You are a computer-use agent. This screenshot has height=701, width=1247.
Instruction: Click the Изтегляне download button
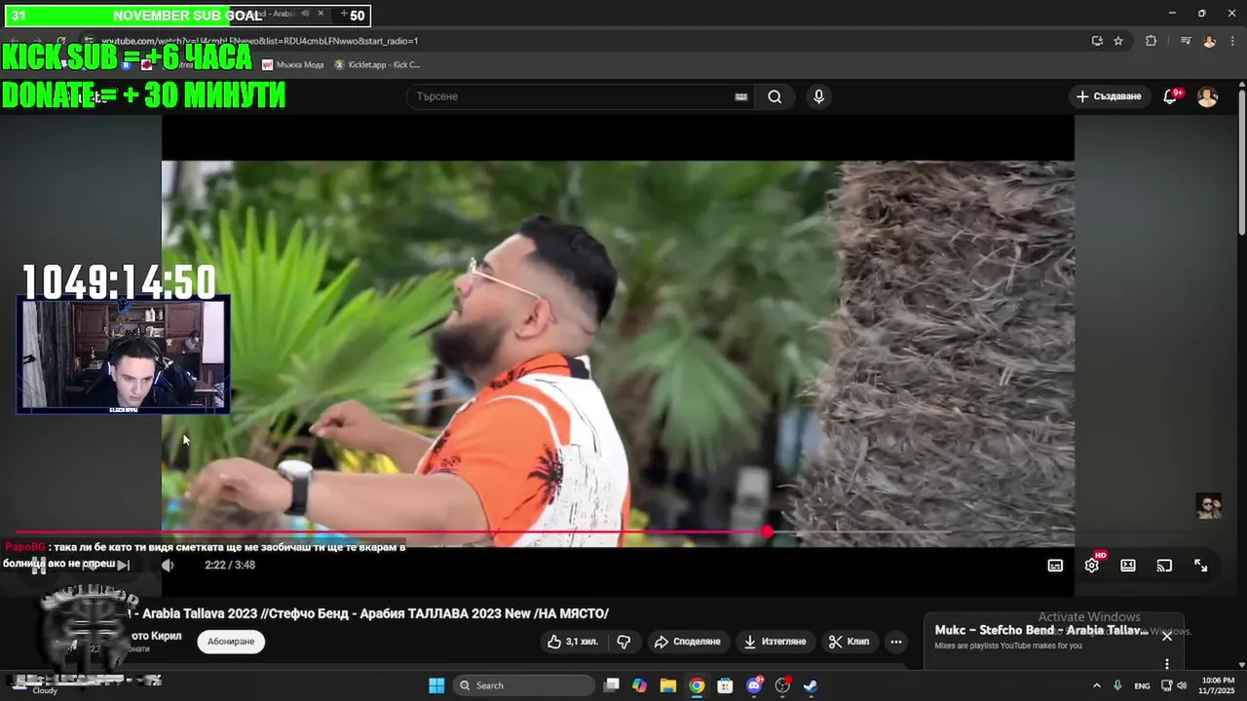click(775, 642)
